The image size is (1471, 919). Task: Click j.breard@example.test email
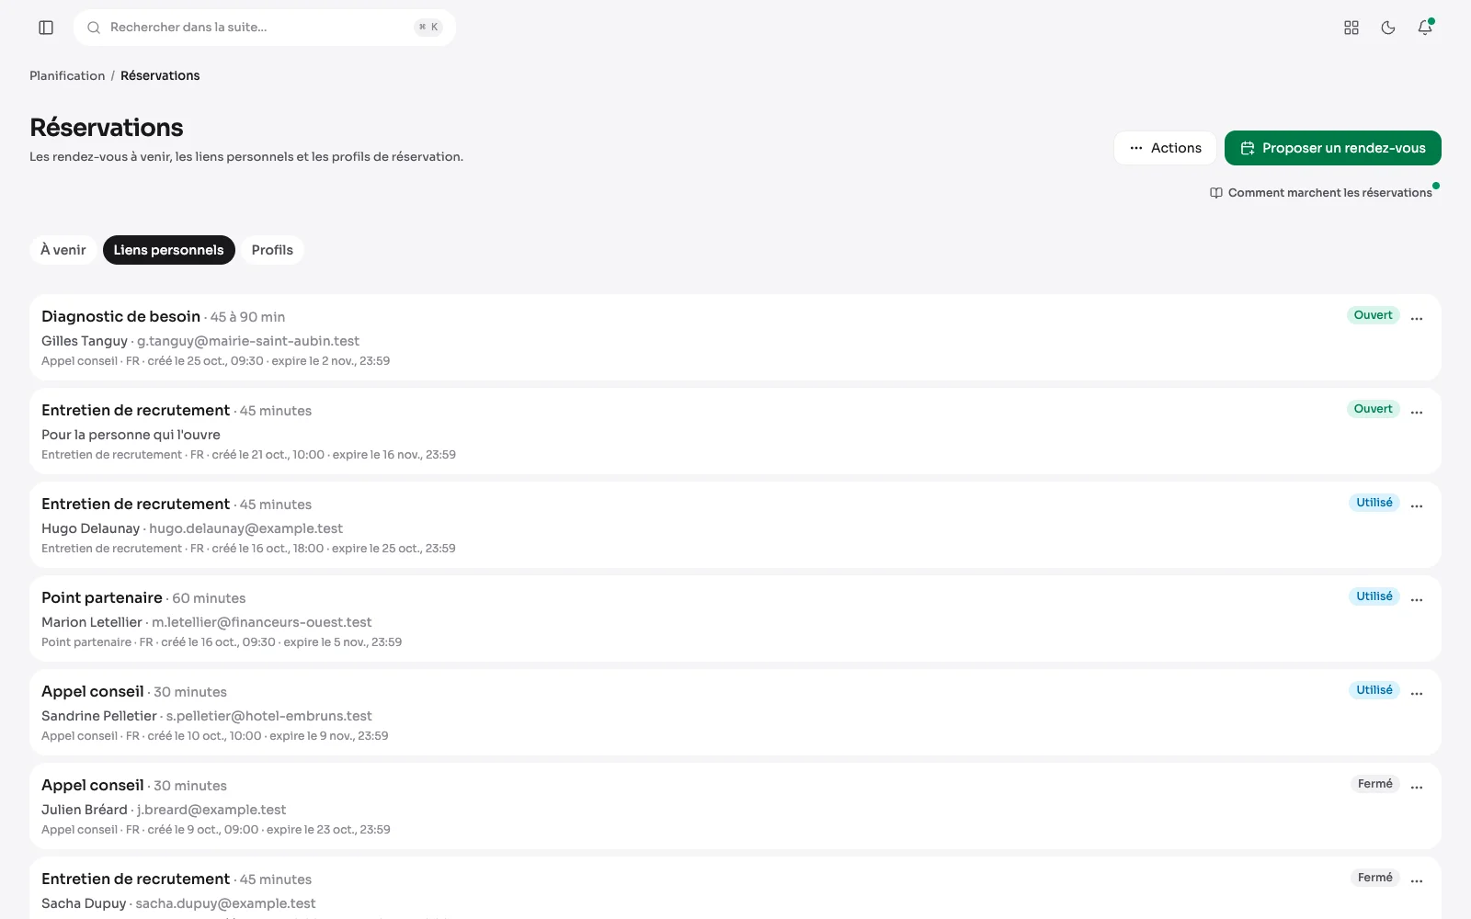(x=211, y=810)
